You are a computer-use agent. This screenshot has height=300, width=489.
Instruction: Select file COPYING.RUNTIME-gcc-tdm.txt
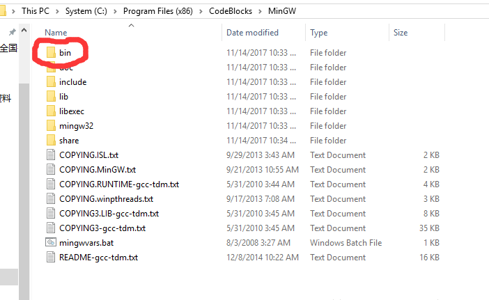pos(119,184)
